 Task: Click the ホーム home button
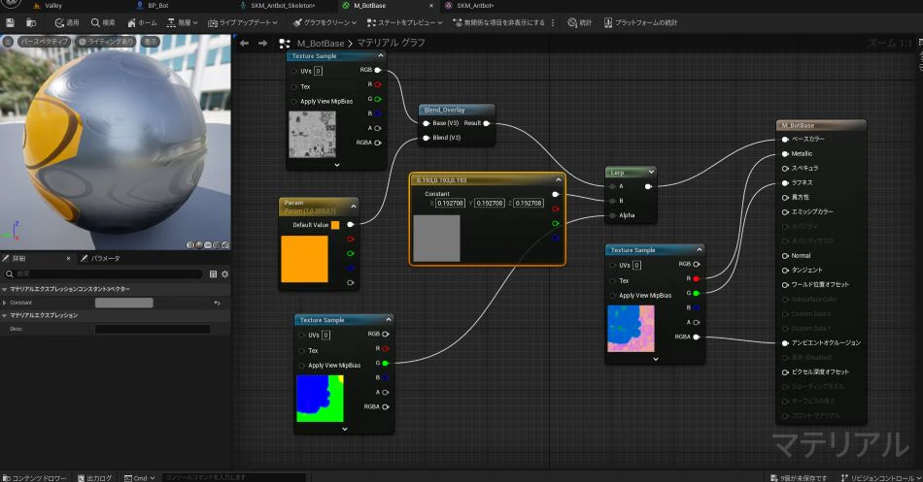(142, 22)
